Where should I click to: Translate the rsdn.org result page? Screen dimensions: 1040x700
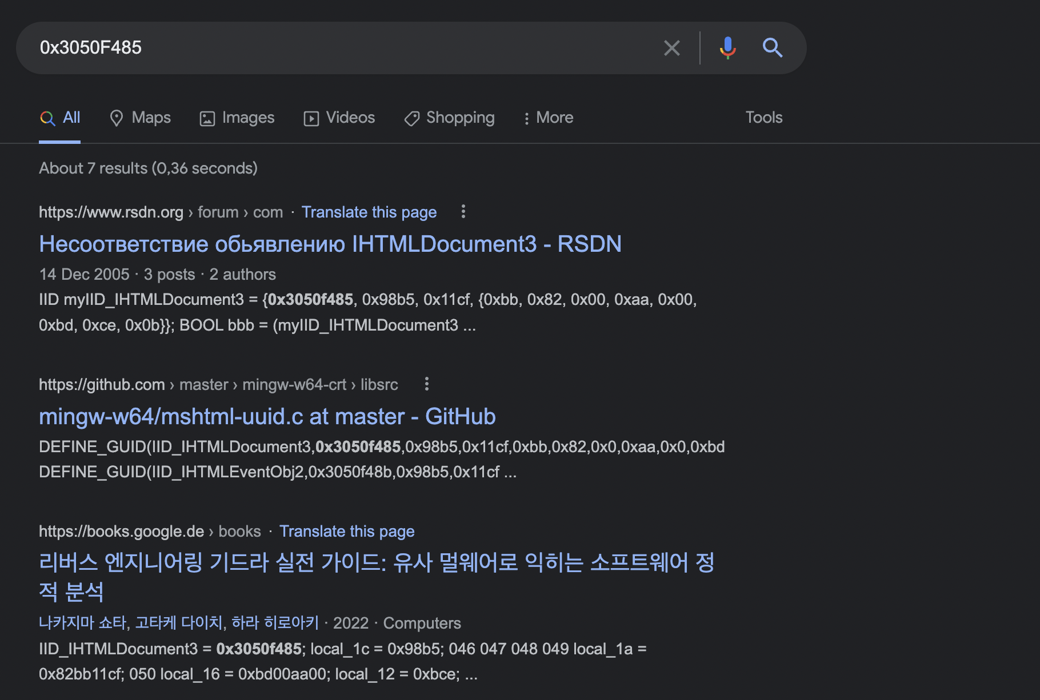click(x=369, y=212)
